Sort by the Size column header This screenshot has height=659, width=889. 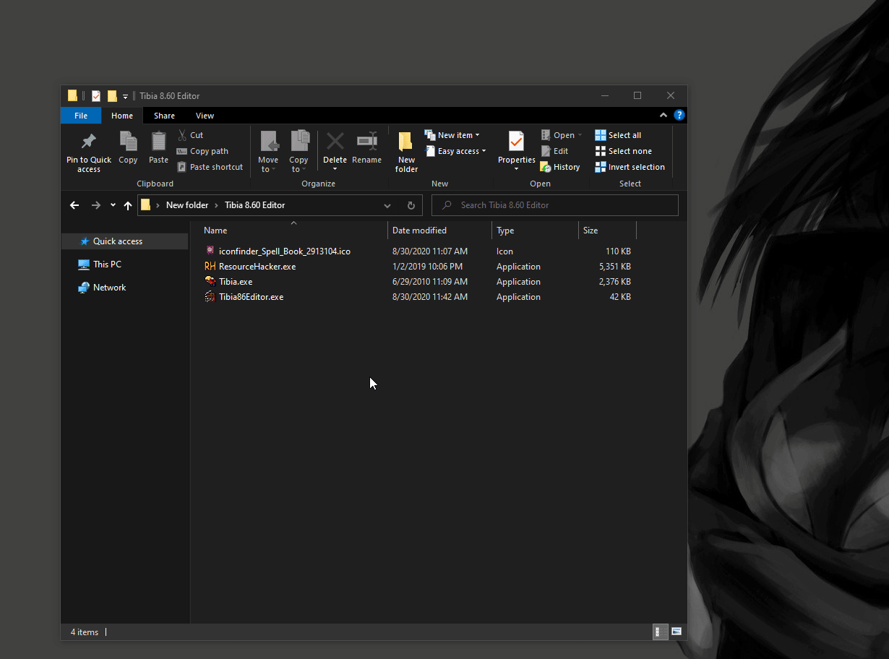(607, 231)
